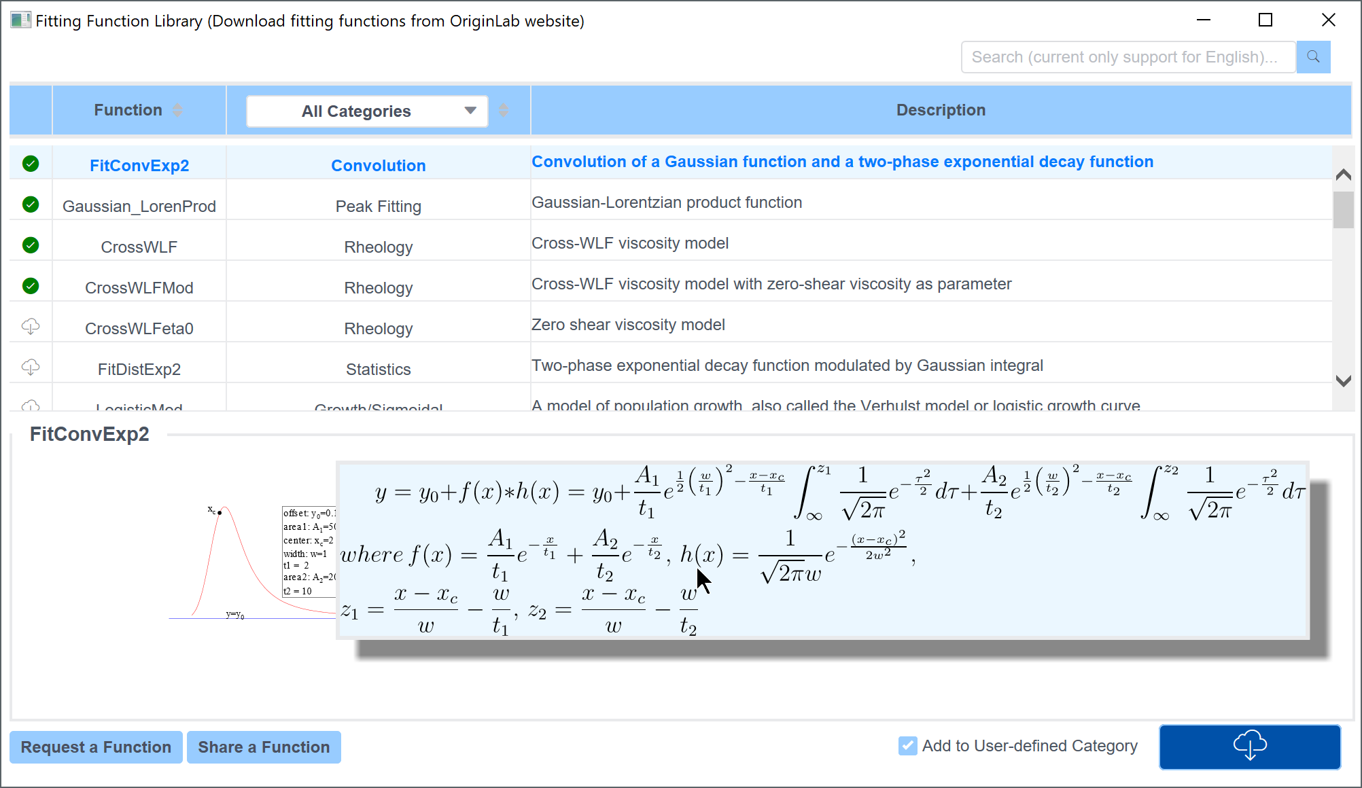The height and width of the screenshot is (788, 1362).
Task: Select the CrossWLF function name
Action: [x=139, y=247]
